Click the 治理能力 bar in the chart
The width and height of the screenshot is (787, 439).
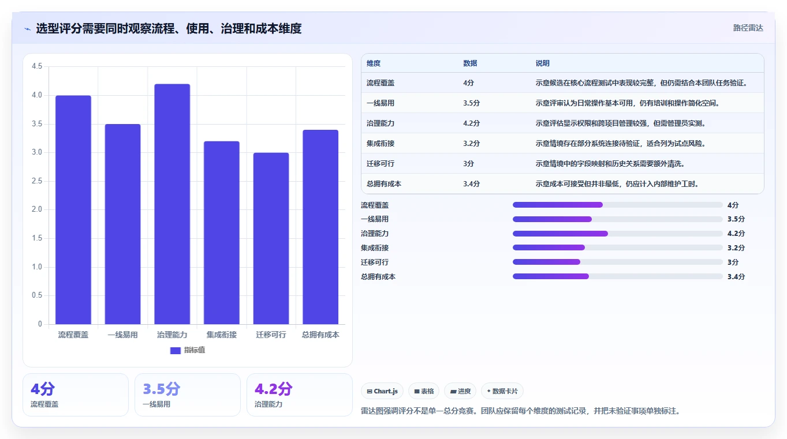pyautogui.click(x=172, y=204)
